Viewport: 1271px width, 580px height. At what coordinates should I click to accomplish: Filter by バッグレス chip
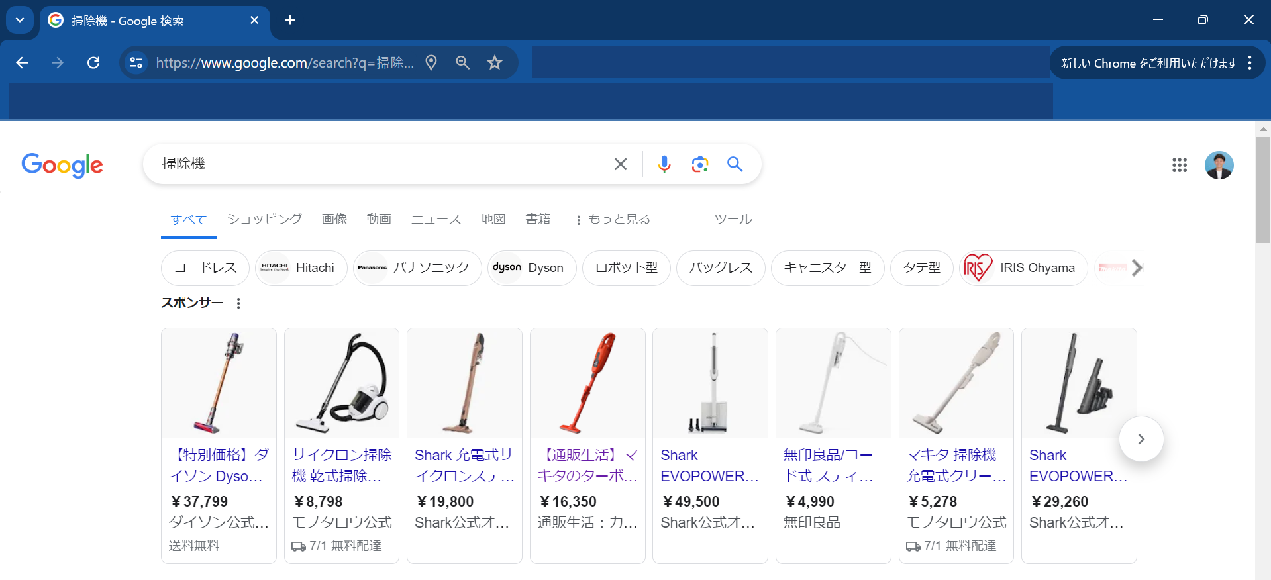coord(721,267)
